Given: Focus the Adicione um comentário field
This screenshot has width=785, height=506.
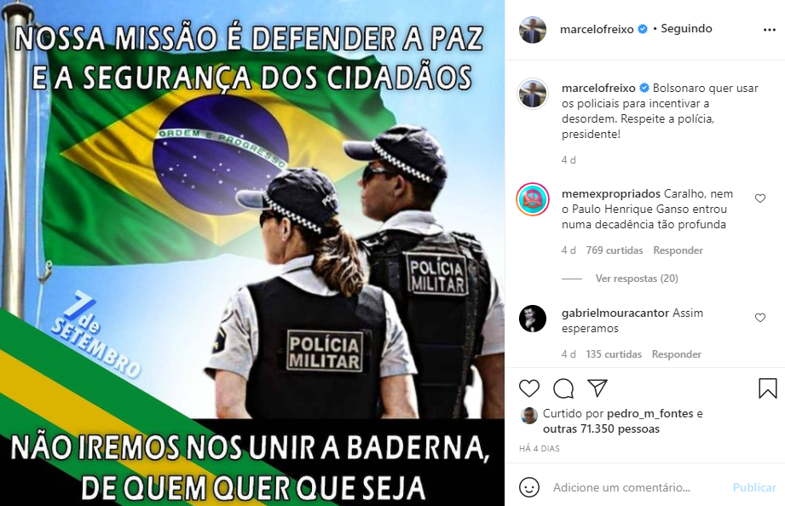Looking at the screenshot, I should coord(637,487).
